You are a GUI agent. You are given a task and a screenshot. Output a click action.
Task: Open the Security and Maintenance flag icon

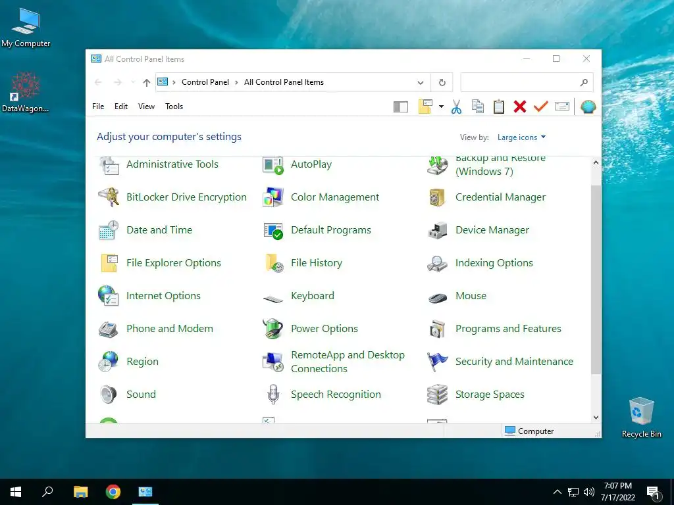point(437,362)
